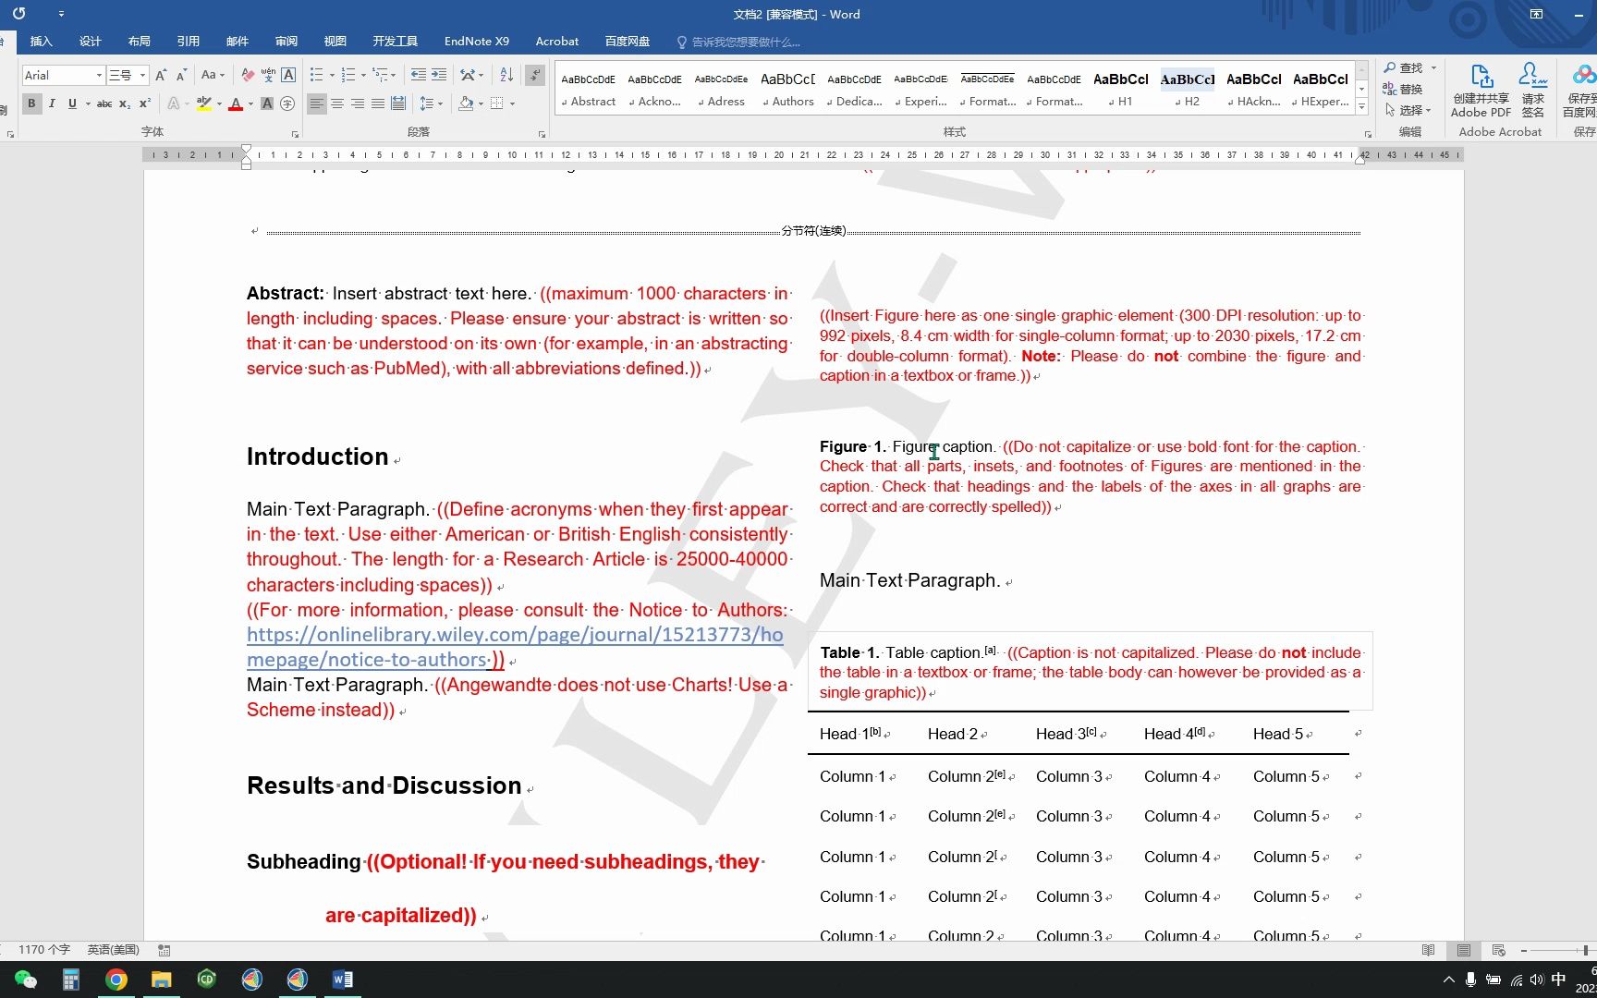Apply the H1 heading style
Viewport: 1597px width, 998px height.
click(1121, 90)
